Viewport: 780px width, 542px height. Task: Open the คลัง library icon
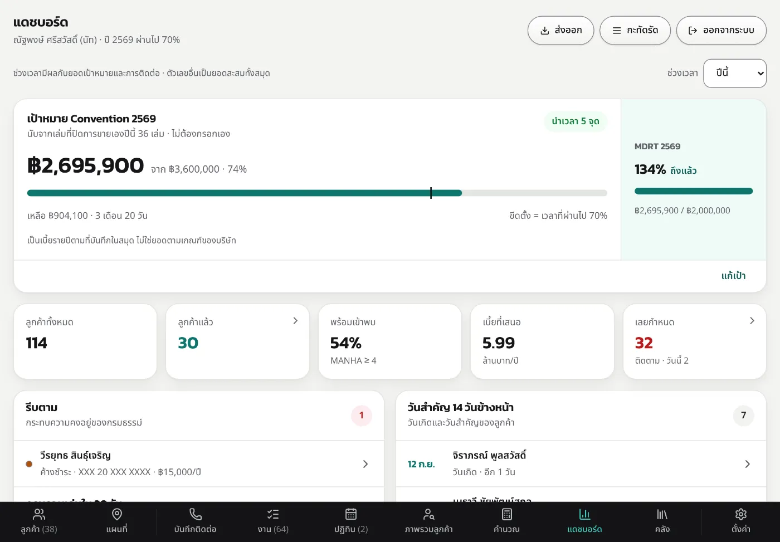[x=662, y=514]
